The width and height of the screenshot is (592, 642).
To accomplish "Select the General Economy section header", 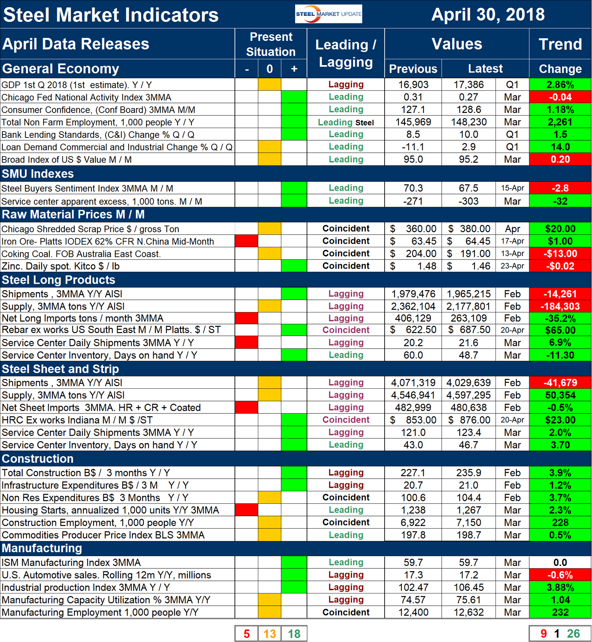I will click(x=61, y=69).
